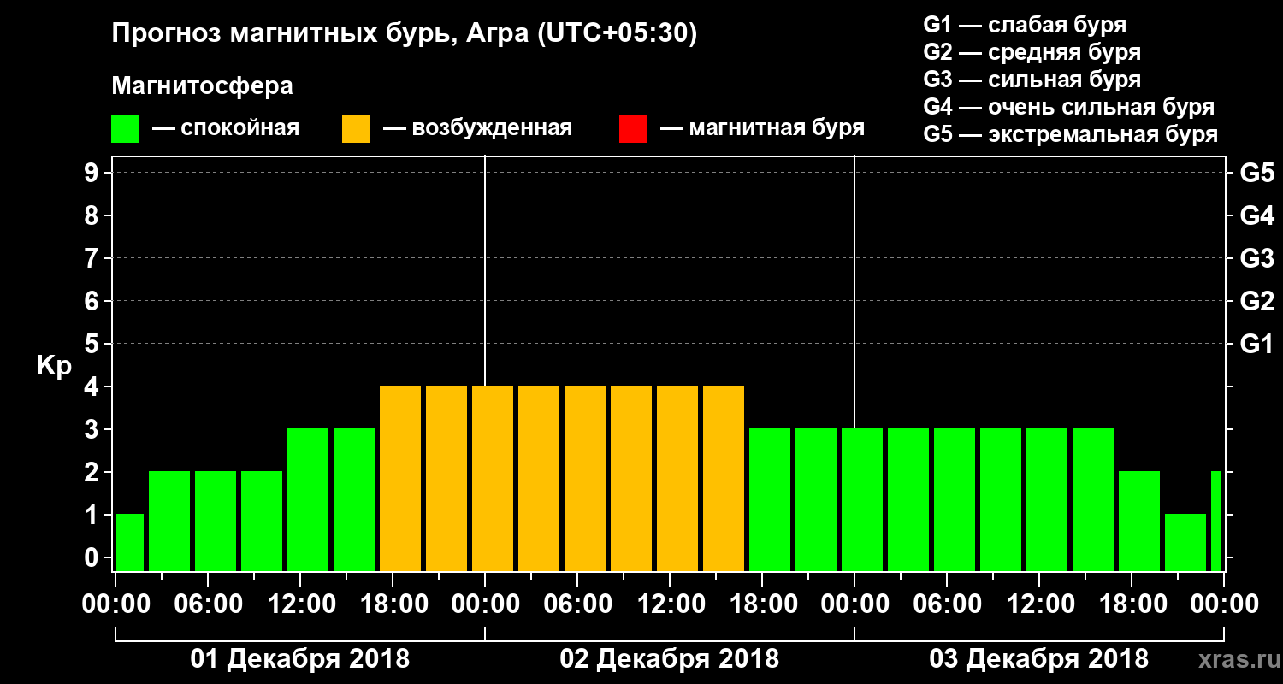The width and height of the screenshot is (1283, 684).
Task: Click the orange bar above 12:00 on 02 Декабря
Action: click(677, 478)
